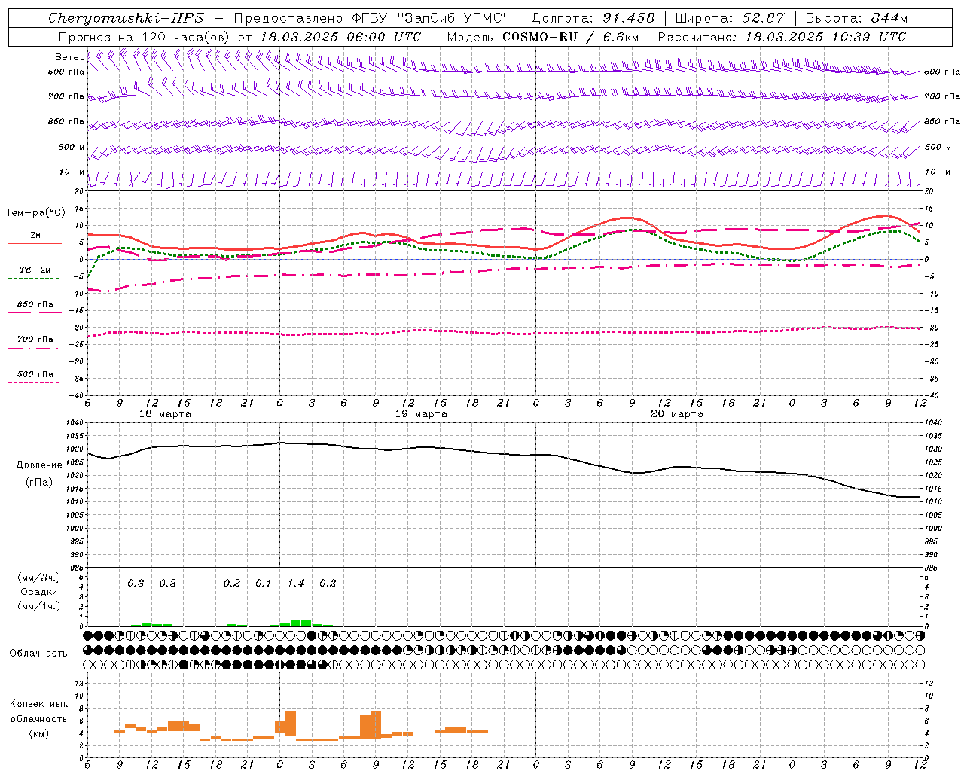Click the date label 20 марта
The height and width of the screenshot is (771, 964).
coord(677,414)
